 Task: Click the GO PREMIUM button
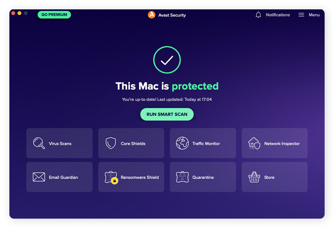[x=54, y=15]
